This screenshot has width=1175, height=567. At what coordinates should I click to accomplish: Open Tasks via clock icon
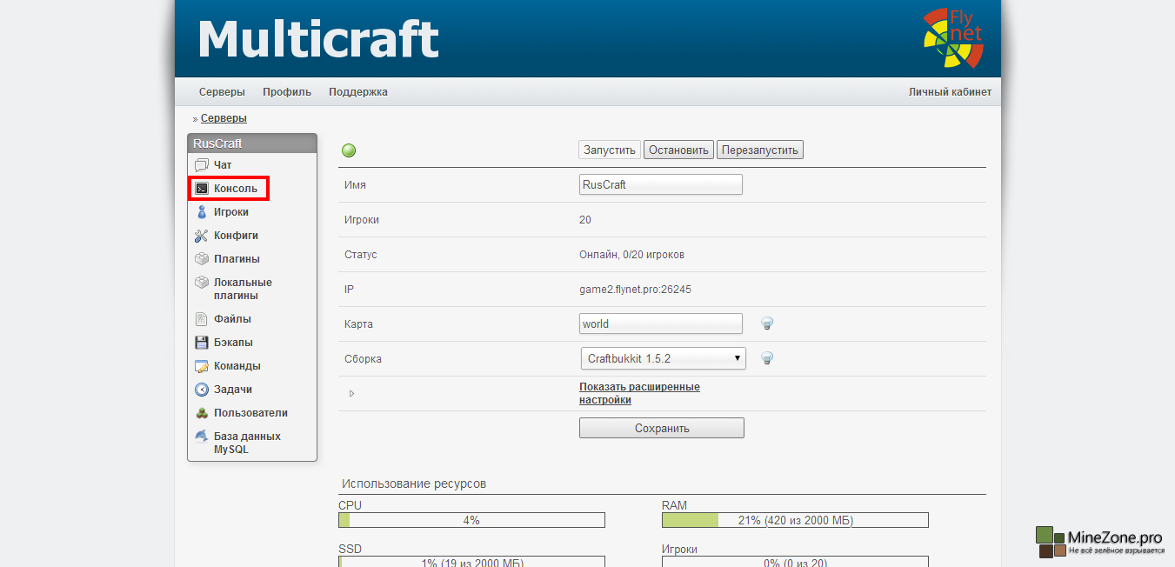click(x=201, y=390)
